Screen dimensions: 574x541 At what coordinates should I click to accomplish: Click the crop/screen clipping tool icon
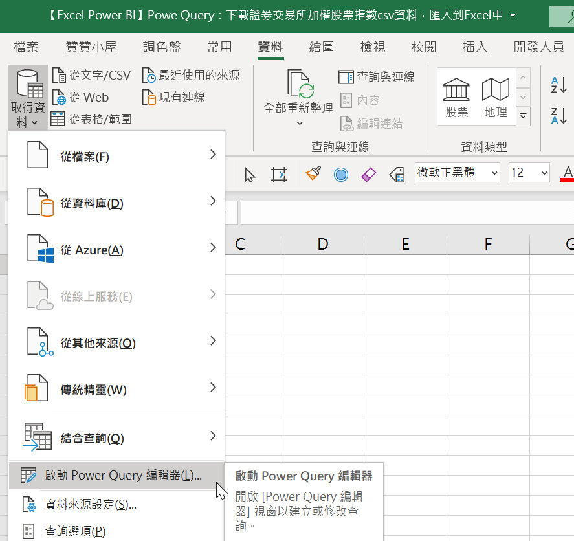point(278,174)
